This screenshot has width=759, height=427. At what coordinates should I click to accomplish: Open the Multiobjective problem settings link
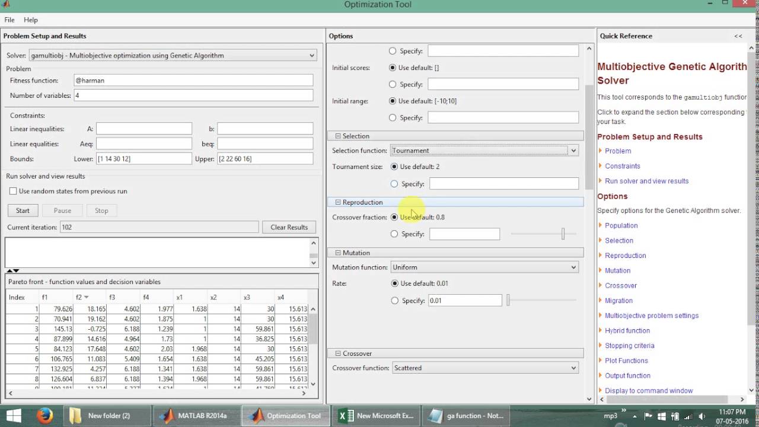point(652,316)
